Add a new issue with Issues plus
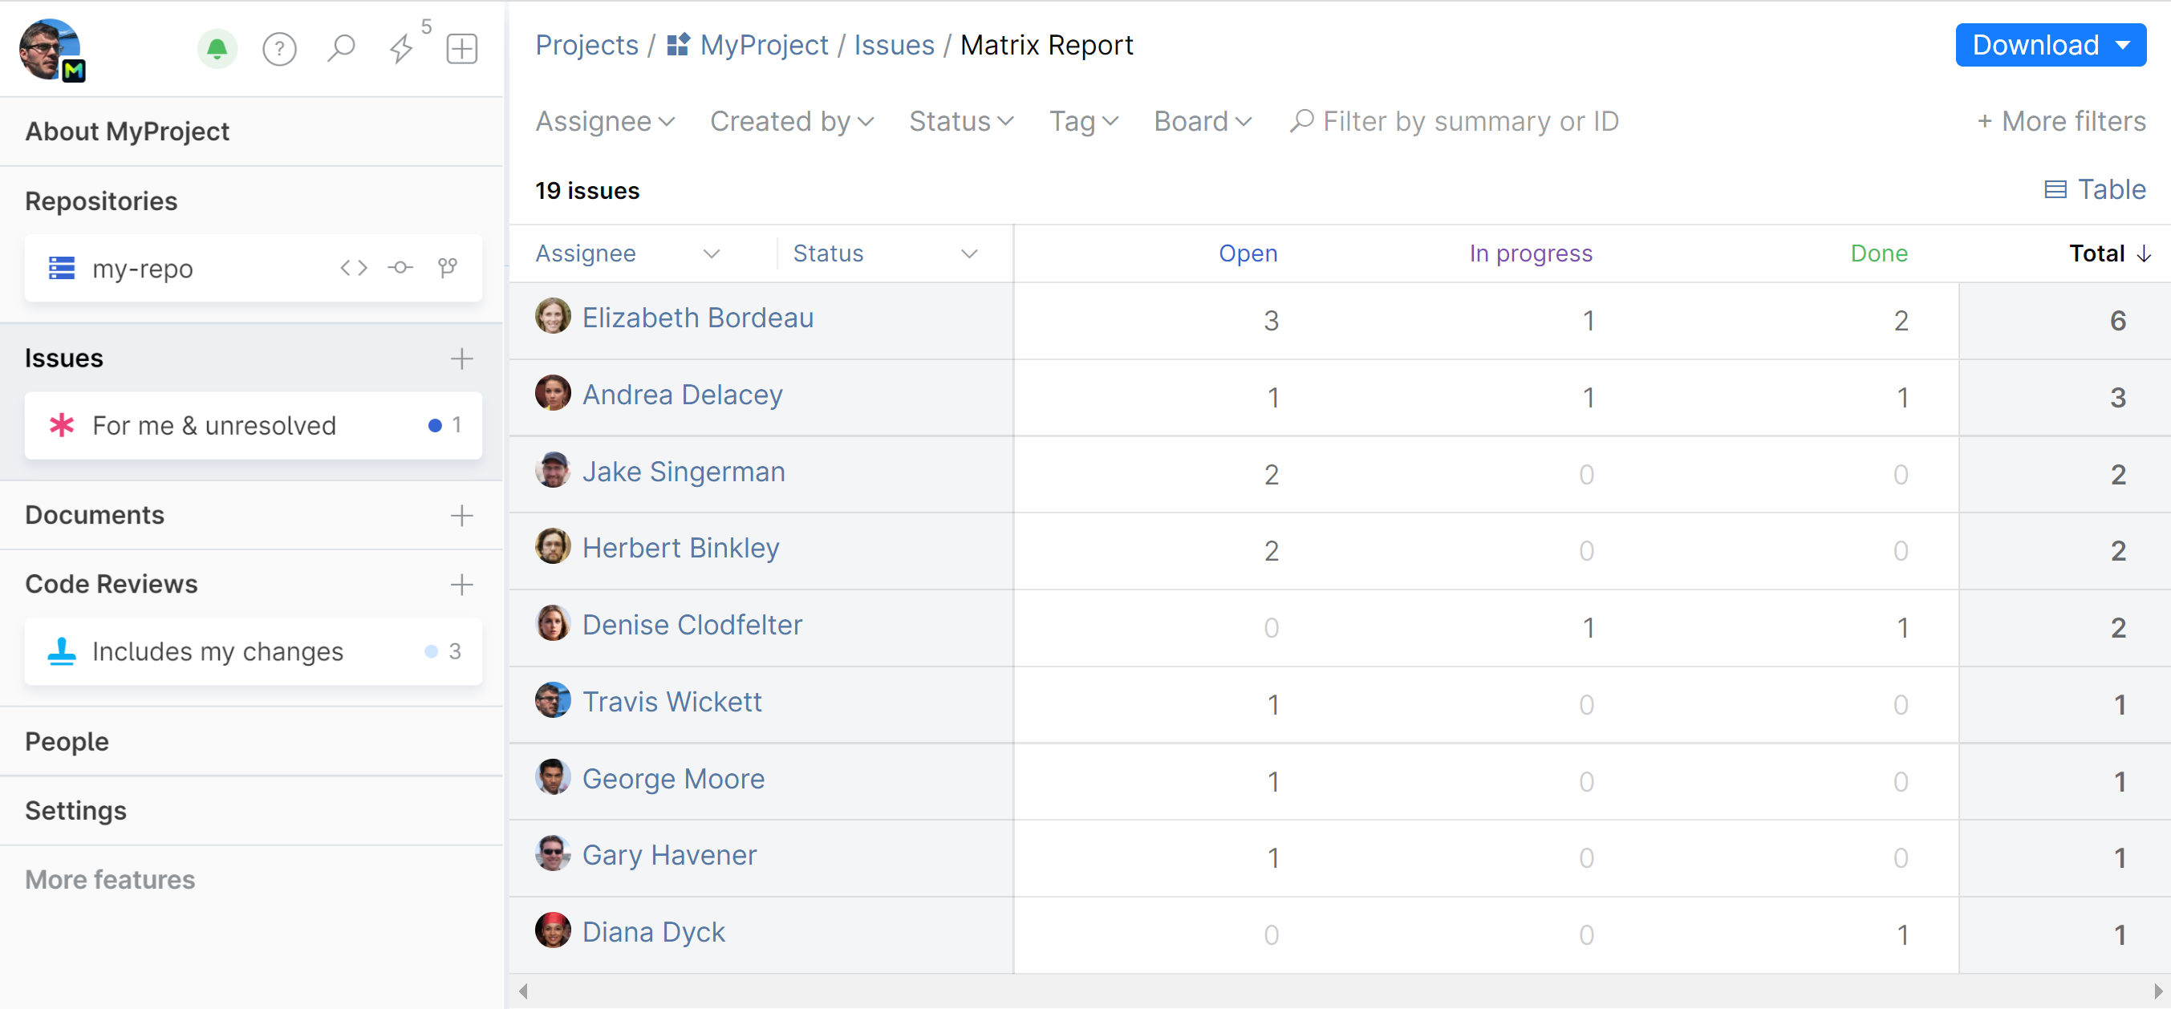Screen dimensions: 2171x1009 pos(461,359)
